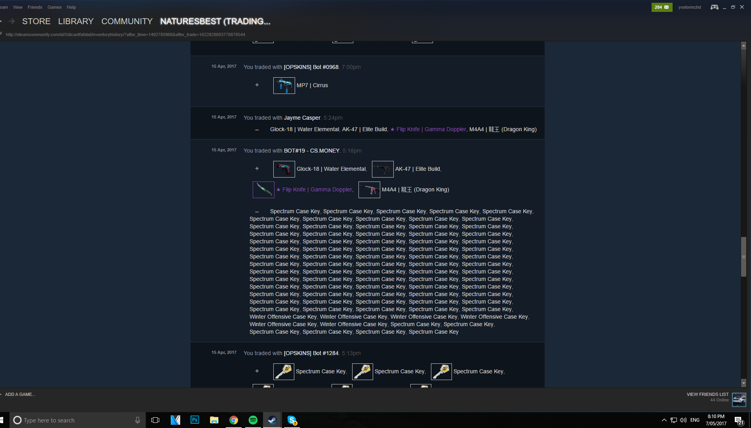The image size is (751, 428).
Task: Open Skype from the taskbar
Action: click(292, 420)
